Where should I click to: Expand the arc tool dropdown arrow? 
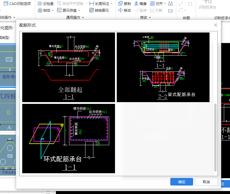[185, 11]
